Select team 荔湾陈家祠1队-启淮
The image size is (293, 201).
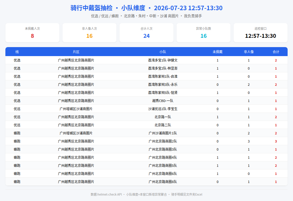pyautogui.click(x=163, y=76)
